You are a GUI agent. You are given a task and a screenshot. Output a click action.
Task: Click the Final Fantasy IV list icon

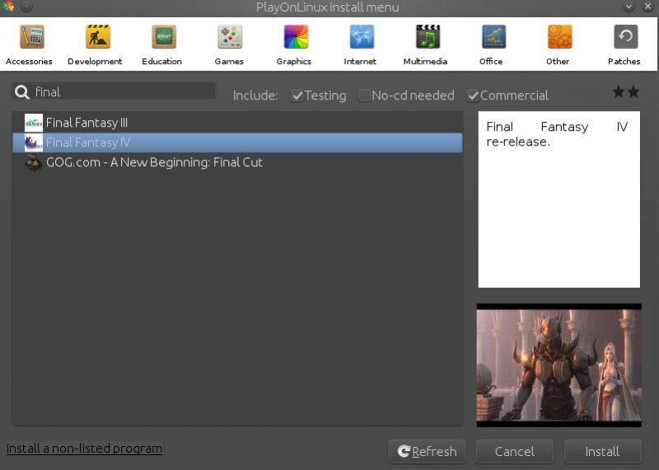point(34,142)
